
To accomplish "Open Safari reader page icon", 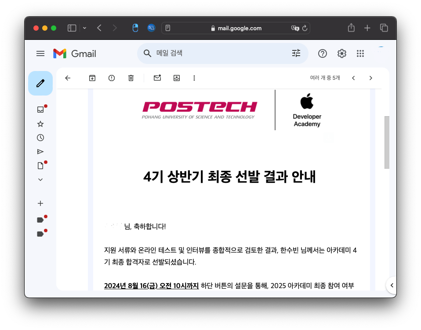I will click(168, 28).
